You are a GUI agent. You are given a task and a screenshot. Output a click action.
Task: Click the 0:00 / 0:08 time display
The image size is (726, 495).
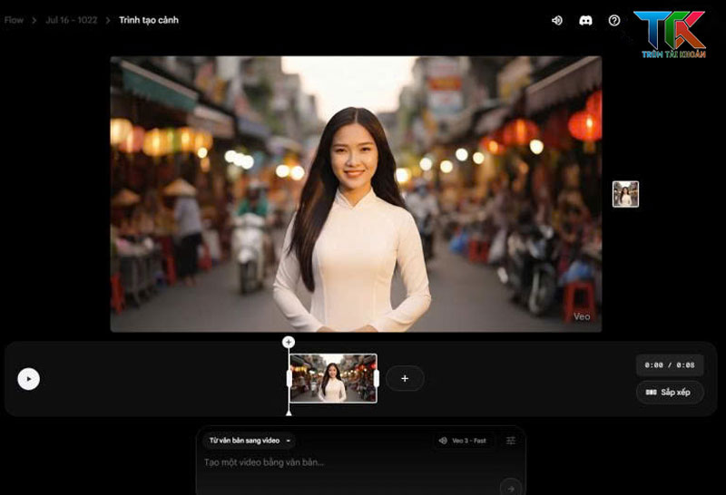(x=670, y=365)
